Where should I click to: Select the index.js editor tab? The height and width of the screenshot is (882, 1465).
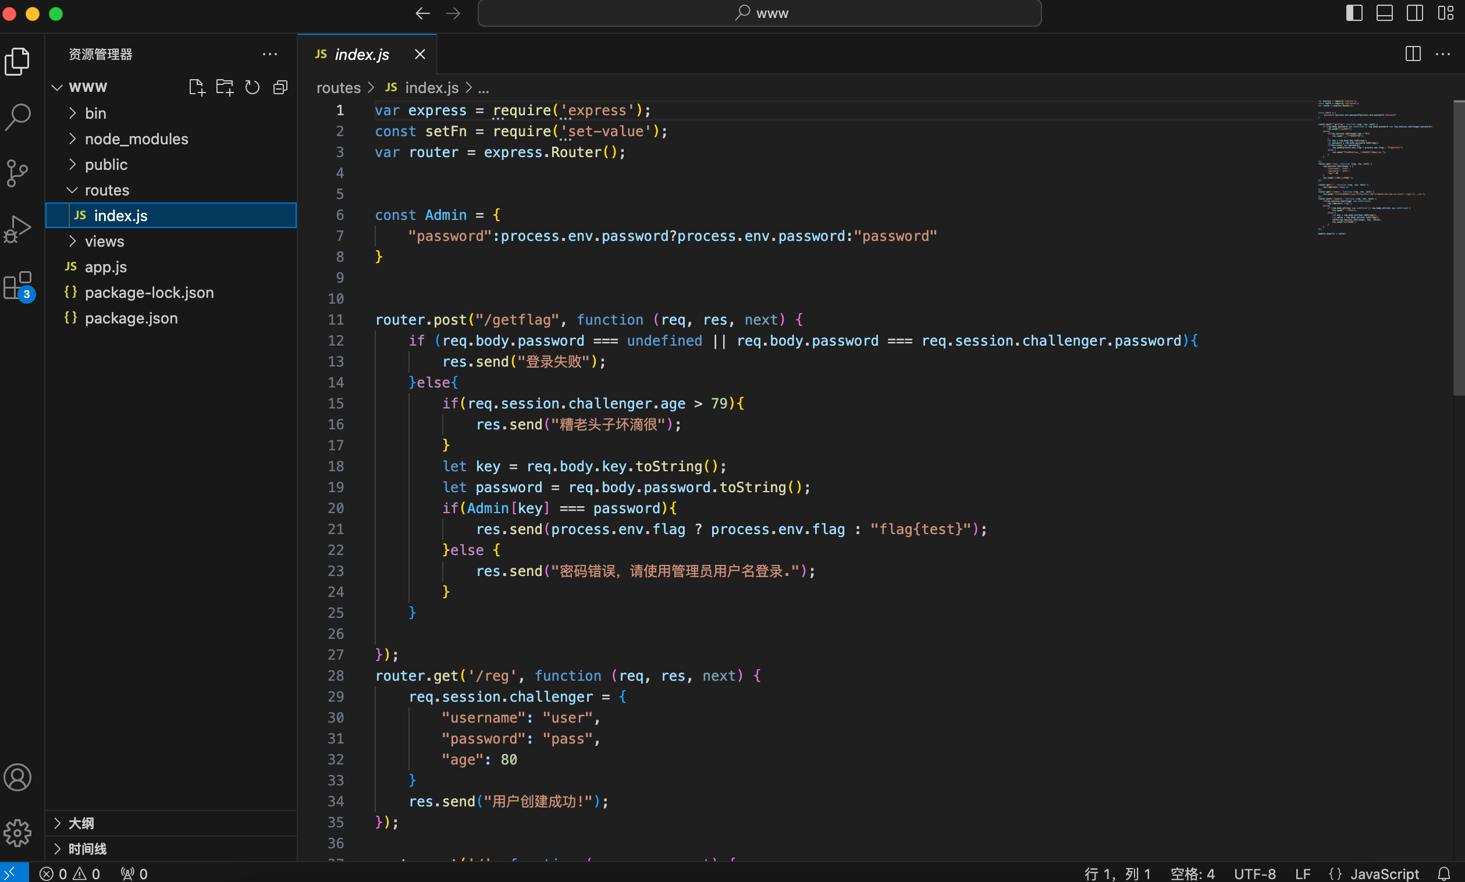pyautogui.click(x=361, y=55)
